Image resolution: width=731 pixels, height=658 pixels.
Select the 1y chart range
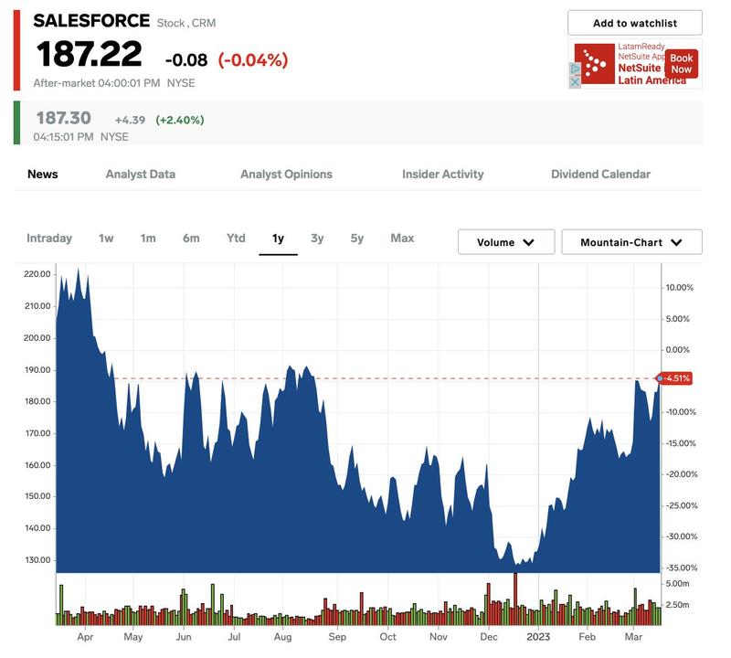[x=278, y=239]
